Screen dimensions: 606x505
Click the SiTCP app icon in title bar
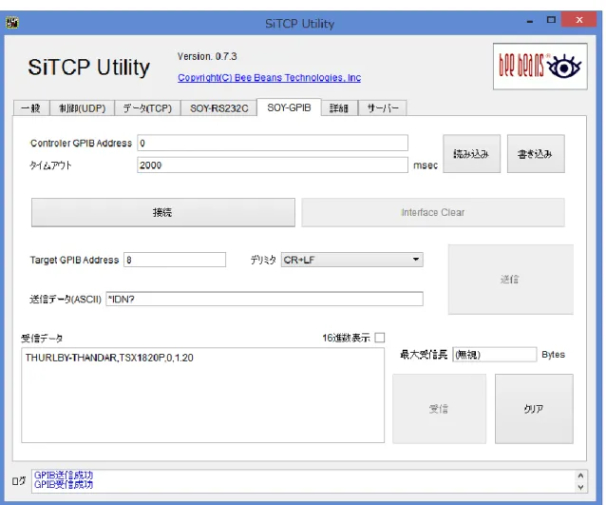(x=12, y=23)
